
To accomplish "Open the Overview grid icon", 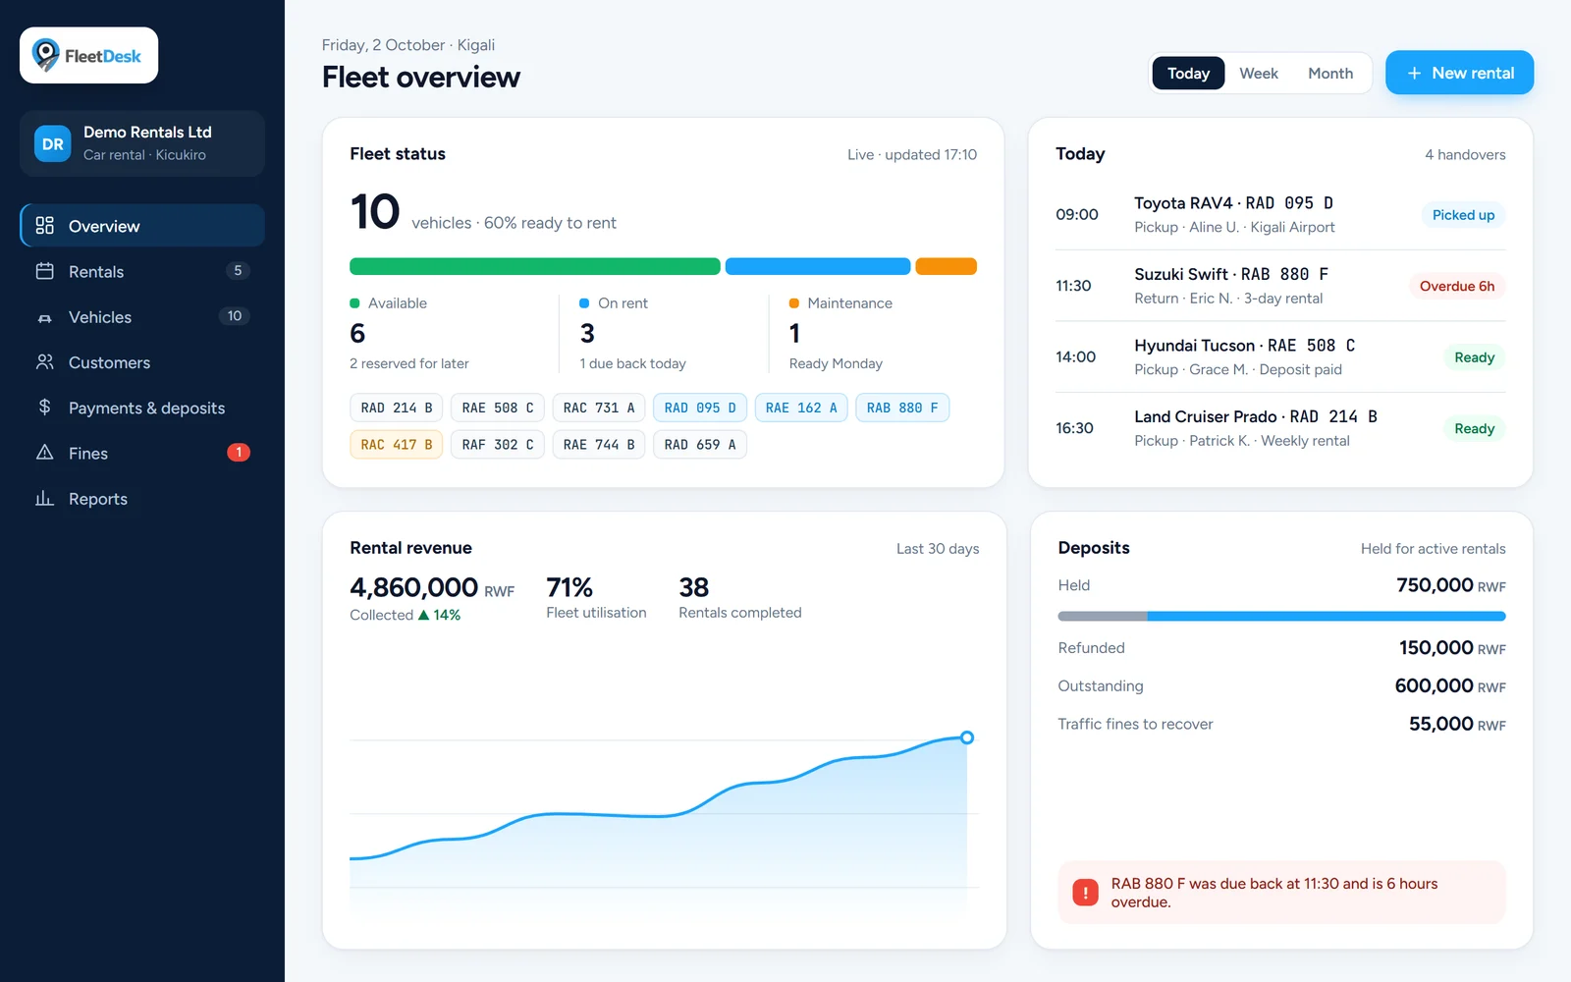I will pyautogui.click(x=44, y=226).
